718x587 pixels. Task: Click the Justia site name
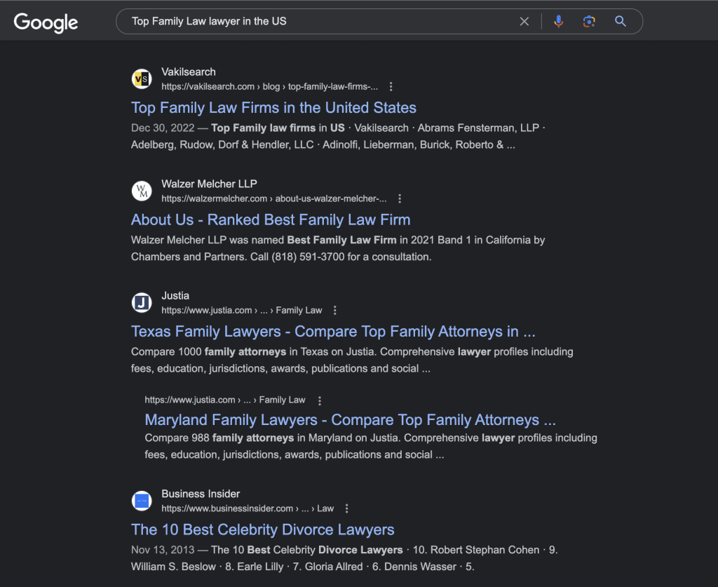(x=175, y=296)
